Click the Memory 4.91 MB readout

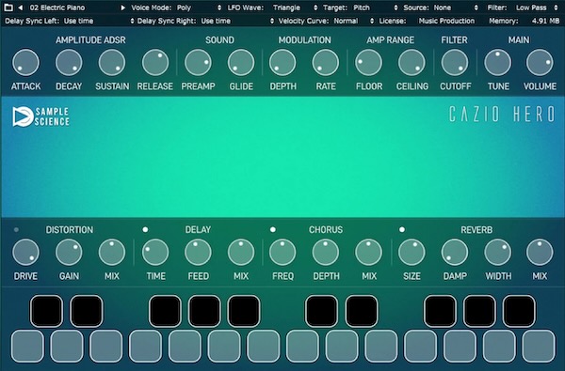coord(545,21)
